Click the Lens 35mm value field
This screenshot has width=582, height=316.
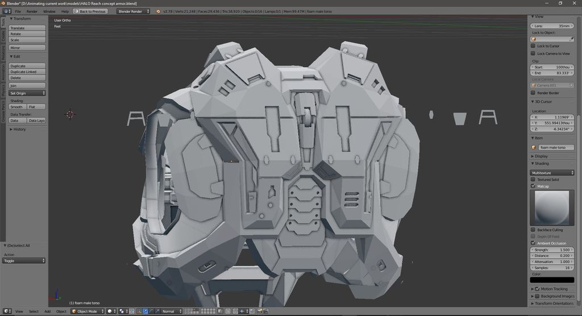[552, 26]
